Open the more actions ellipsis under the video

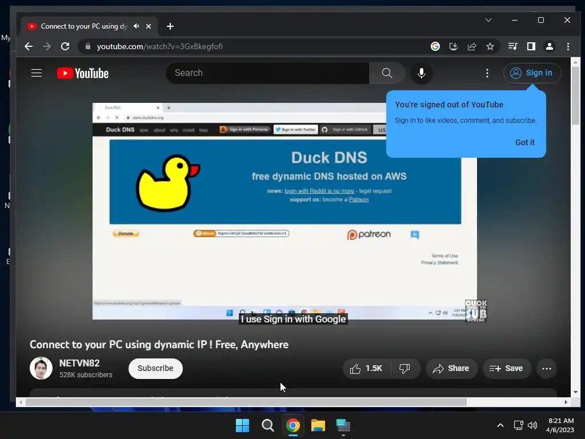[547, 369]
